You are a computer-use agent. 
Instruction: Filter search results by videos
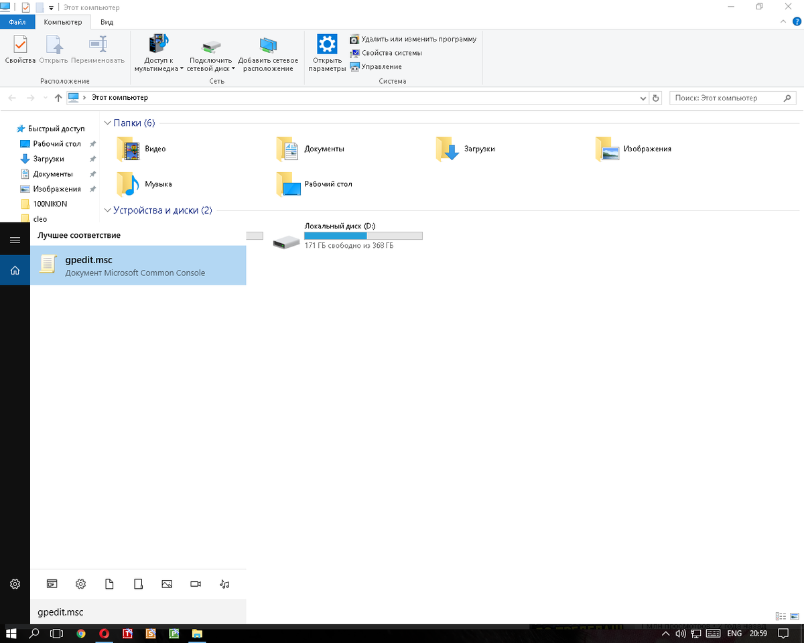[196, 584]
